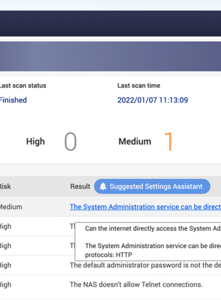Screen dimensions: 221x300
Task: Select the High risk count of 0
Action: click(x=70, y=142)
